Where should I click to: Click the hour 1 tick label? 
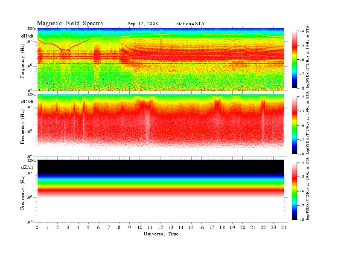tap(47, 227)
